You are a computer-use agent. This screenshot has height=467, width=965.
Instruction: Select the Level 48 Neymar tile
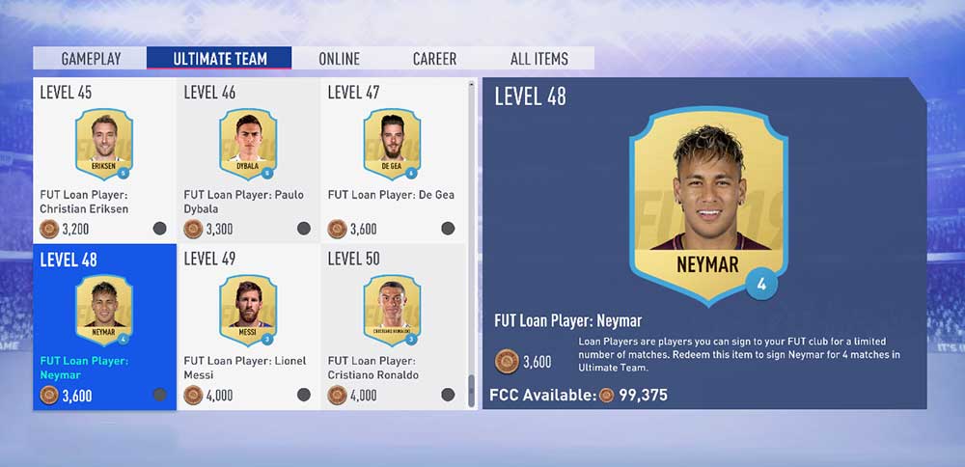[x=104, y=327]
